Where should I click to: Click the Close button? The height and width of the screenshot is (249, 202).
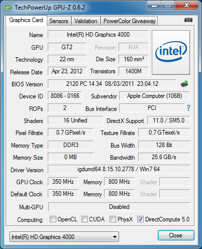(176, 235)
